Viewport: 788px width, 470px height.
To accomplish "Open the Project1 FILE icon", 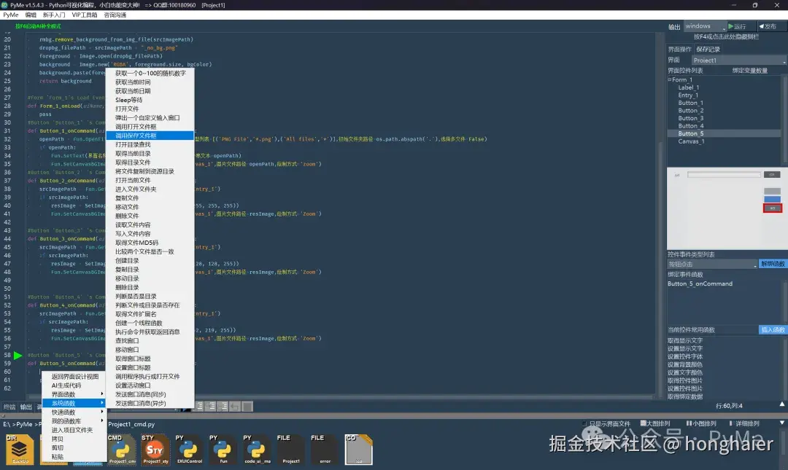I will pos(290,450).
